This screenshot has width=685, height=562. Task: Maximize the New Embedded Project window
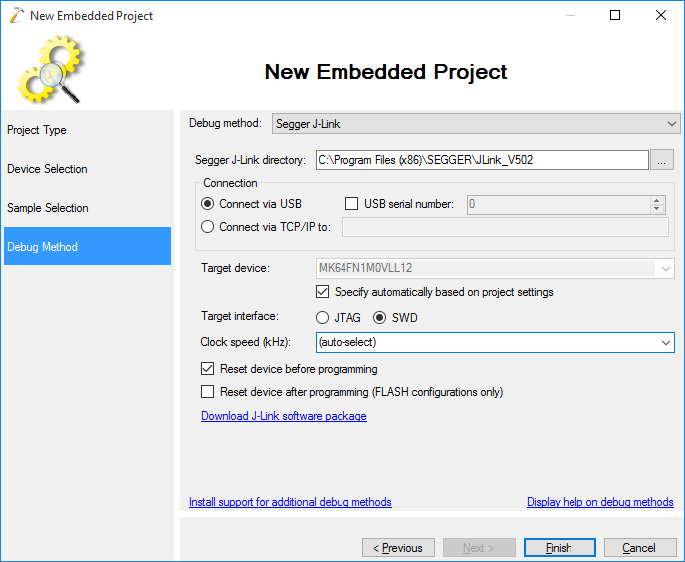click(615, 15)
